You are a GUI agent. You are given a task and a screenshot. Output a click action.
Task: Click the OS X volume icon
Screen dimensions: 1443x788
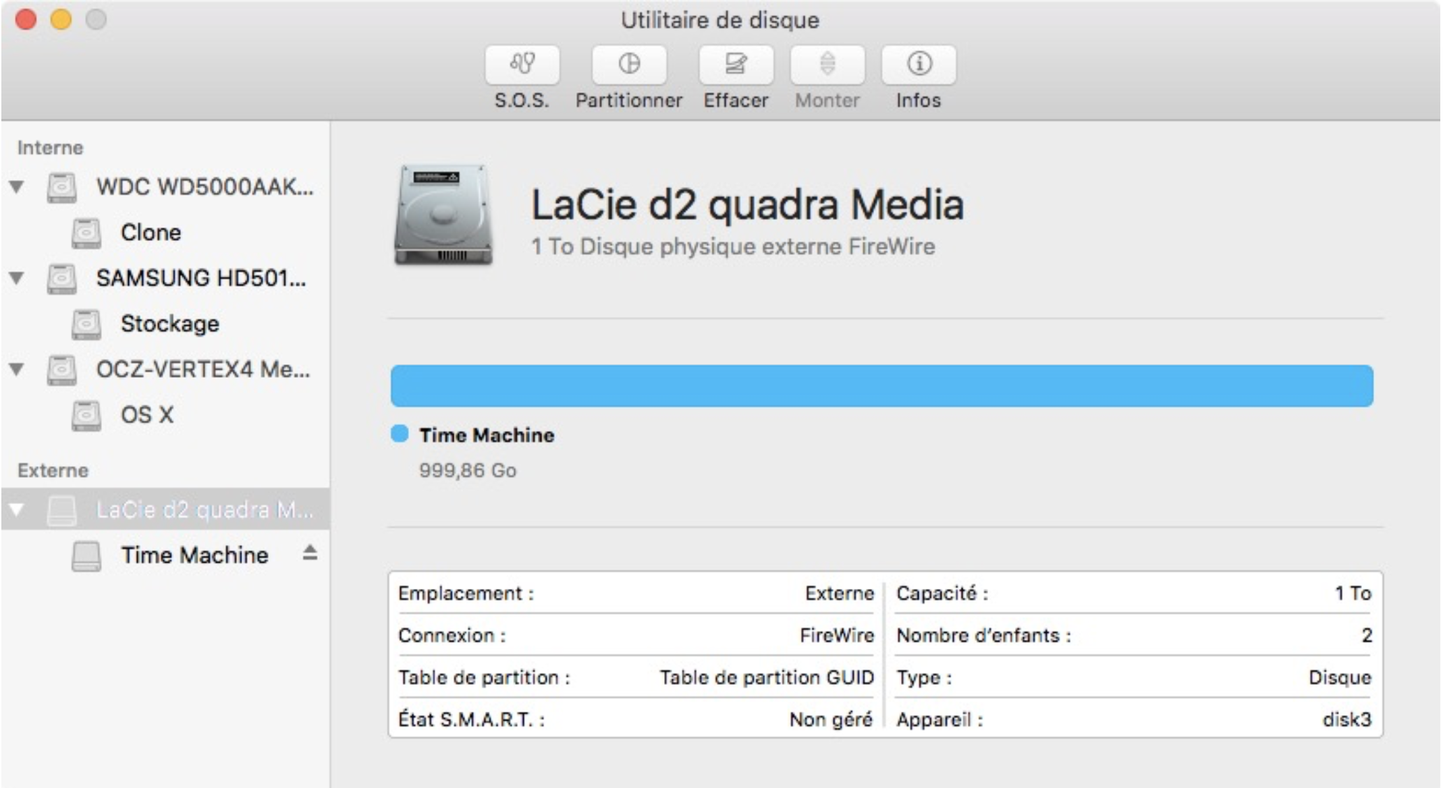[86, 415]
